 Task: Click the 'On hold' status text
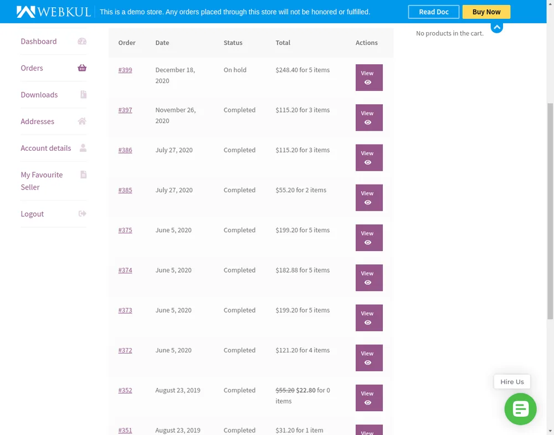coord(235,70)
